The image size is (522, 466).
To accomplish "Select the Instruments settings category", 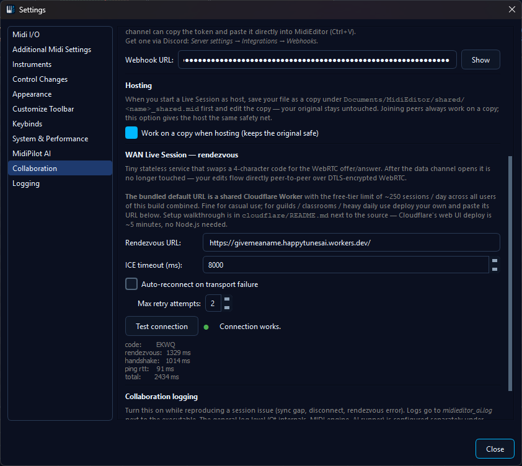I will pyautogui.click(x=60, y=64).
